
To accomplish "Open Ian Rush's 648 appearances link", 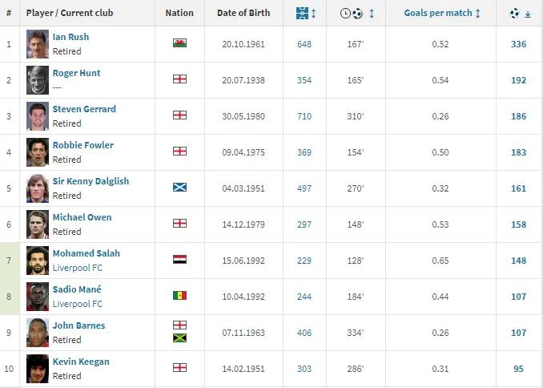I will 304,44.
